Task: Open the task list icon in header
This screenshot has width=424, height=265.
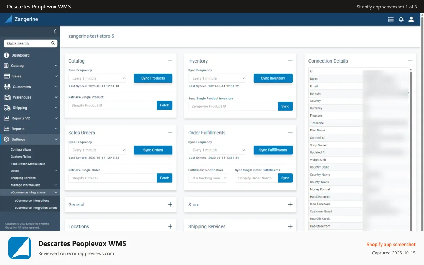Action: pos(391,19)
